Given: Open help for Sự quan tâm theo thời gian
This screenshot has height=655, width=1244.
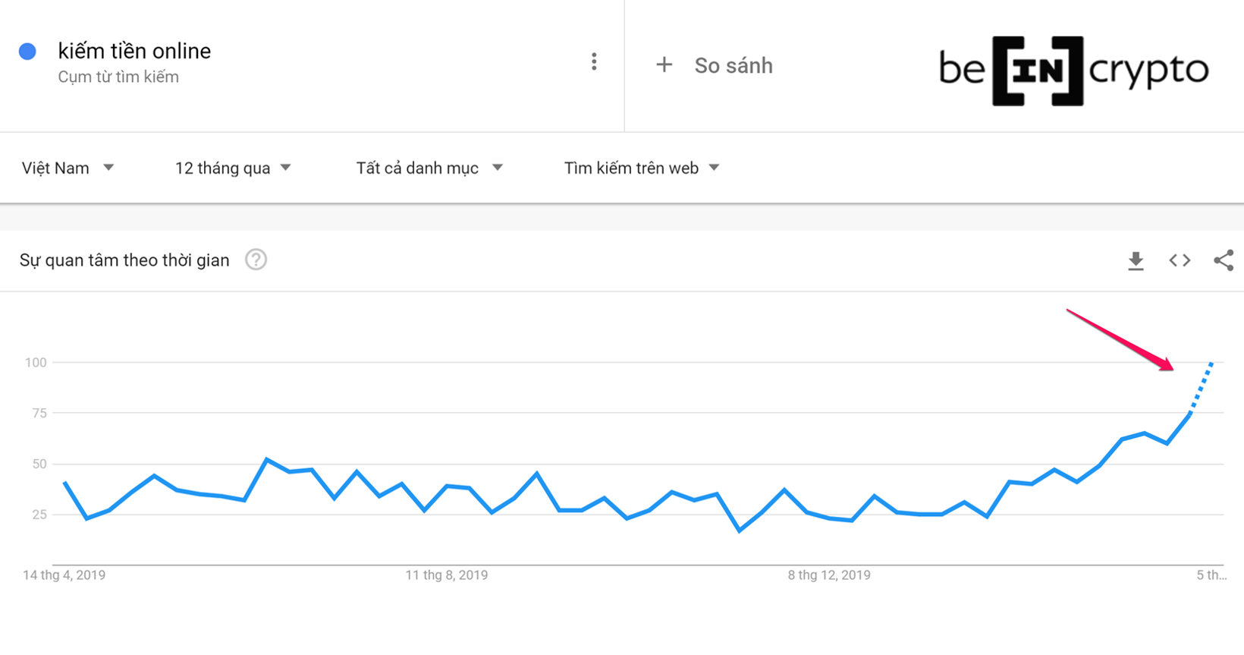Looking at the screenshot, I should point(256,260).
